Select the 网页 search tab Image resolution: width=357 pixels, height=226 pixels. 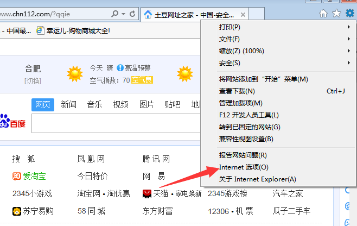(x=43, y=105)
